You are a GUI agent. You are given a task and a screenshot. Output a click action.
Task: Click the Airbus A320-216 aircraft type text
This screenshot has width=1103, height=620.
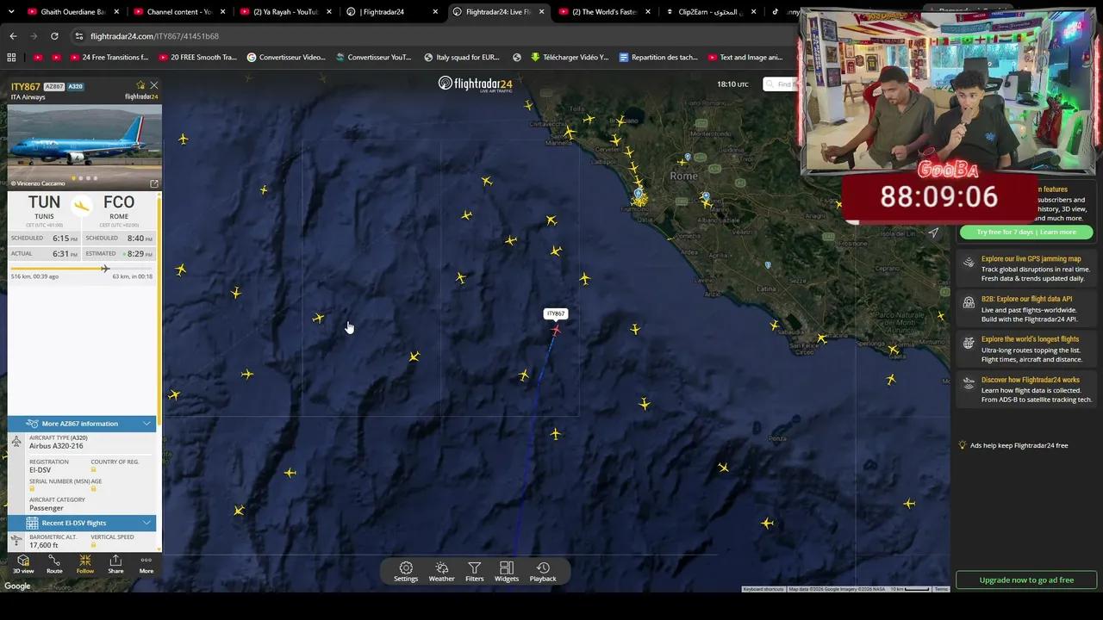coord(56,446)
